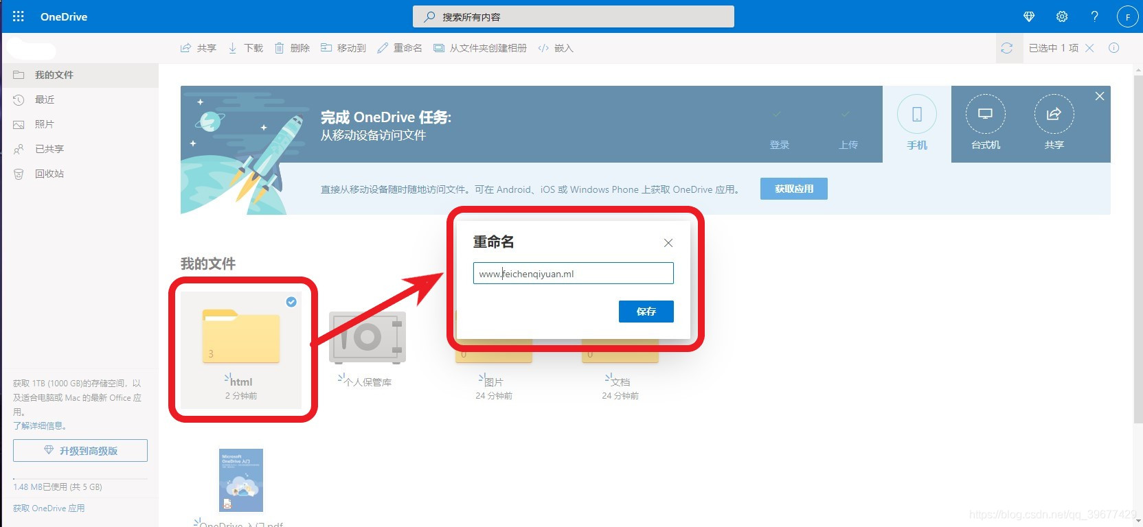Uncheck the html folder selection checkmark
The height and width of the screenshot is (527, 1143).
pyautogui.click(x=291, y=302)
